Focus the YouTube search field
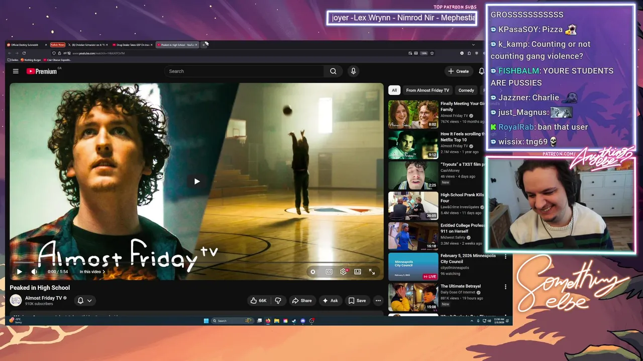Image resolution: width=643 pixels, height=361 pixels. pos(244,71)
